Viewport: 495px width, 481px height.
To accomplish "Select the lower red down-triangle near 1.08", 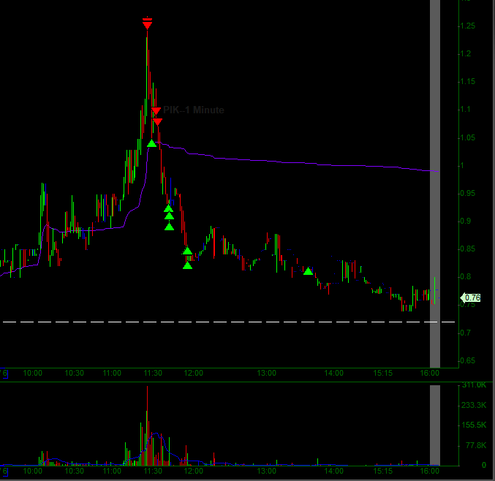I will 157,122.
